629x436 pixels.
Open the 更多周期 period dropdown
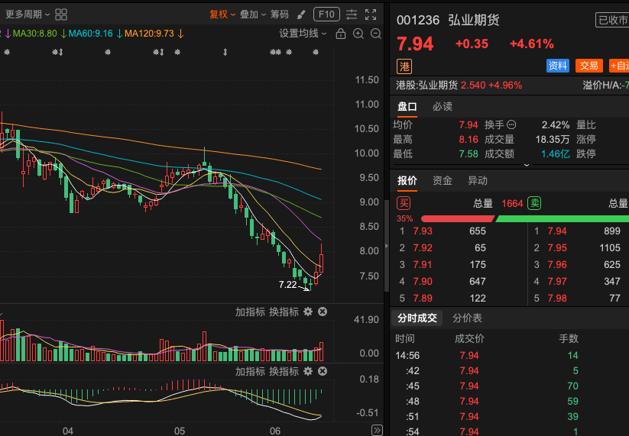click(28, 15)
